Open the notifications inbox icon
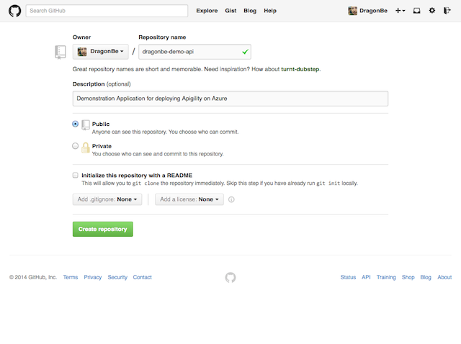Screen dimensions: 461x344 pos(416,11)
